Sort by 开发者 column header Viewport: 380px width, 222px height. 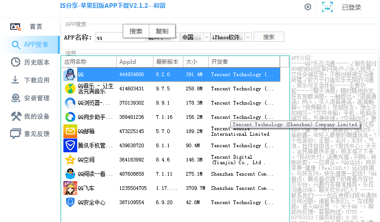coord(244,62)
